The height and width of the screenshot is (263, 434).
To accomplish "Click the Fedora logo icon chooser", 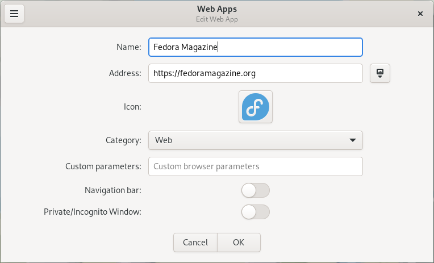I will point(255,107).
